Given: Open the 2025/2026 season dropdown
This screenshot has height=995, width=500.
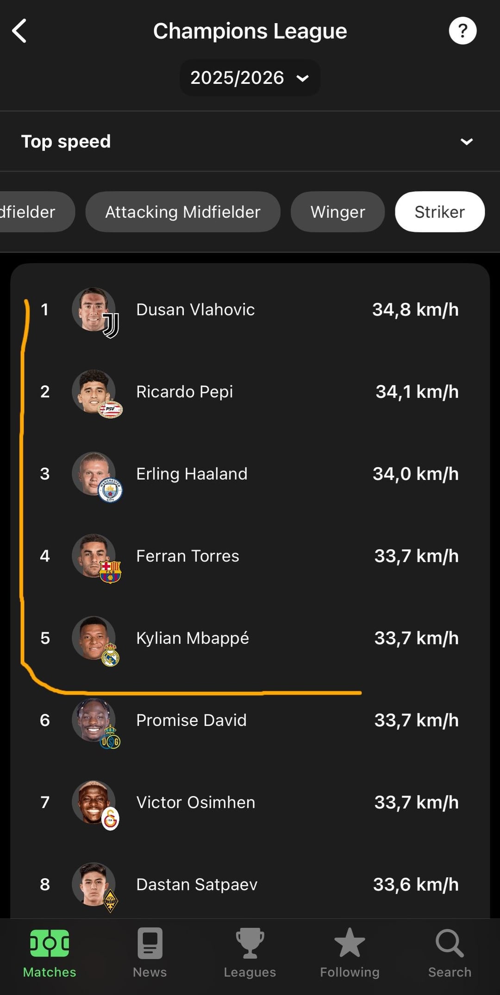Looking at the screenshot, I should [250, 78].
